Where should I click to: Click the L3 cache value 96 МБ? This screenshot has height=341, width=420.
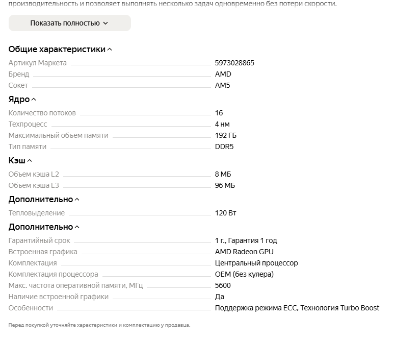225,185
